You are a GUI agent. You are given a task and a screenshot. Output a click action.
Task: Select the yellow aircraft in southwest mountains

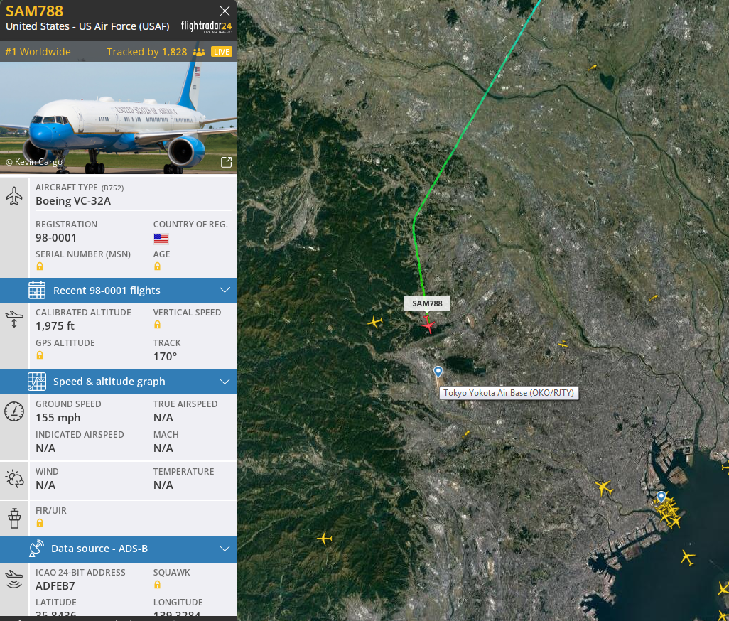tap(325, 539)
